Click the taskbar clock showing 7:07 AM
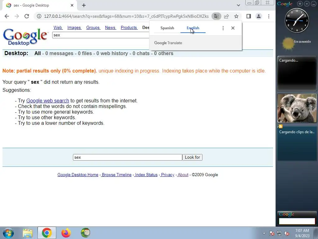This screenshot has width=318, height=239. pyautogui.click(x=302, y=233)
